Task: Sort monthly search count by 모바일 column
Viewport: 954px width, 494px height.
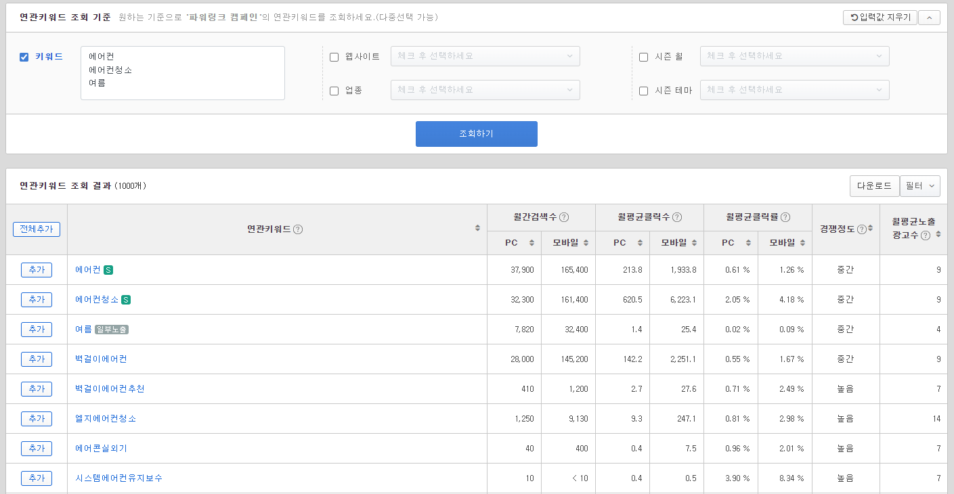Action: point(586,243)
